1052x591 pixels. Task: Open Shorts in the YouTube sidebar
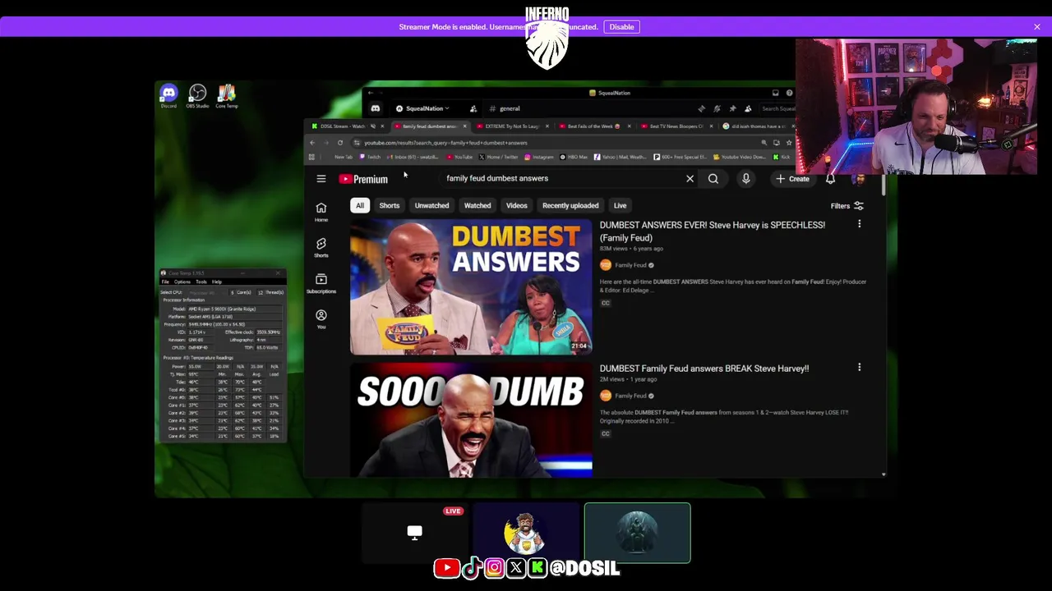click(x=321, y=247)
